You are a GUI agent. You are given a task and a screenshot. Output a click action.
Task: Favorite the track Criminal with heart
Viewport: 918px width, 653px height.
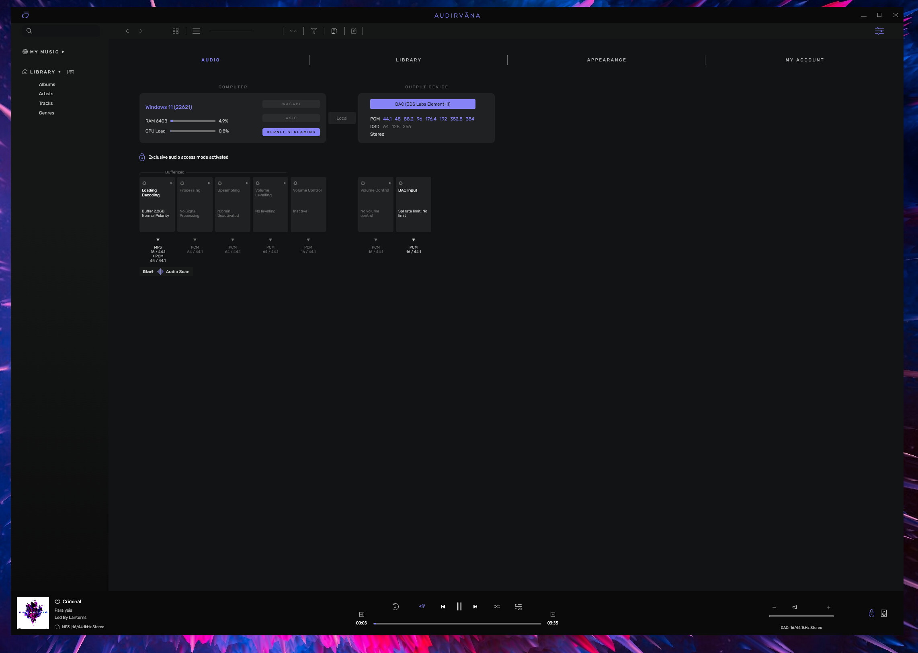point(57,602)
